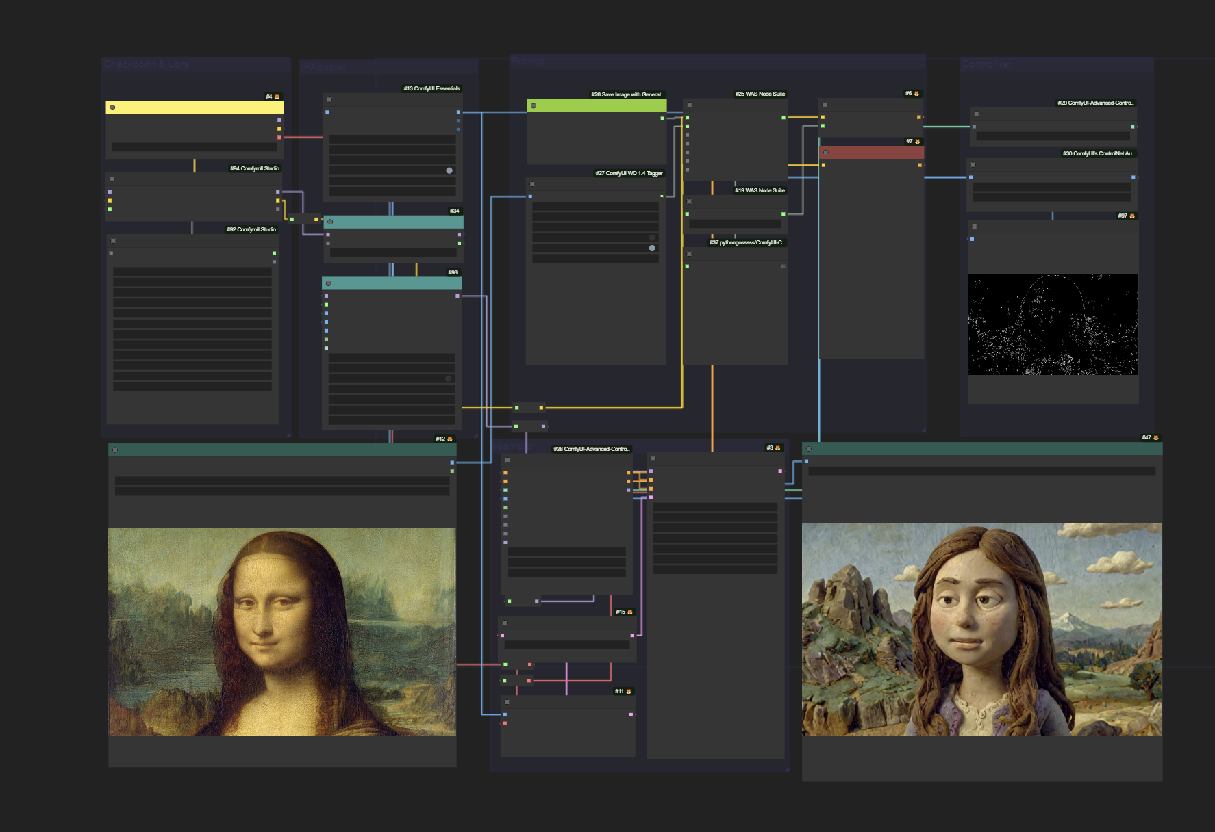This screenshot has width=1215, height=832.
Task: Click the grid-shaped output port on node #27
Action: (661, 197)
